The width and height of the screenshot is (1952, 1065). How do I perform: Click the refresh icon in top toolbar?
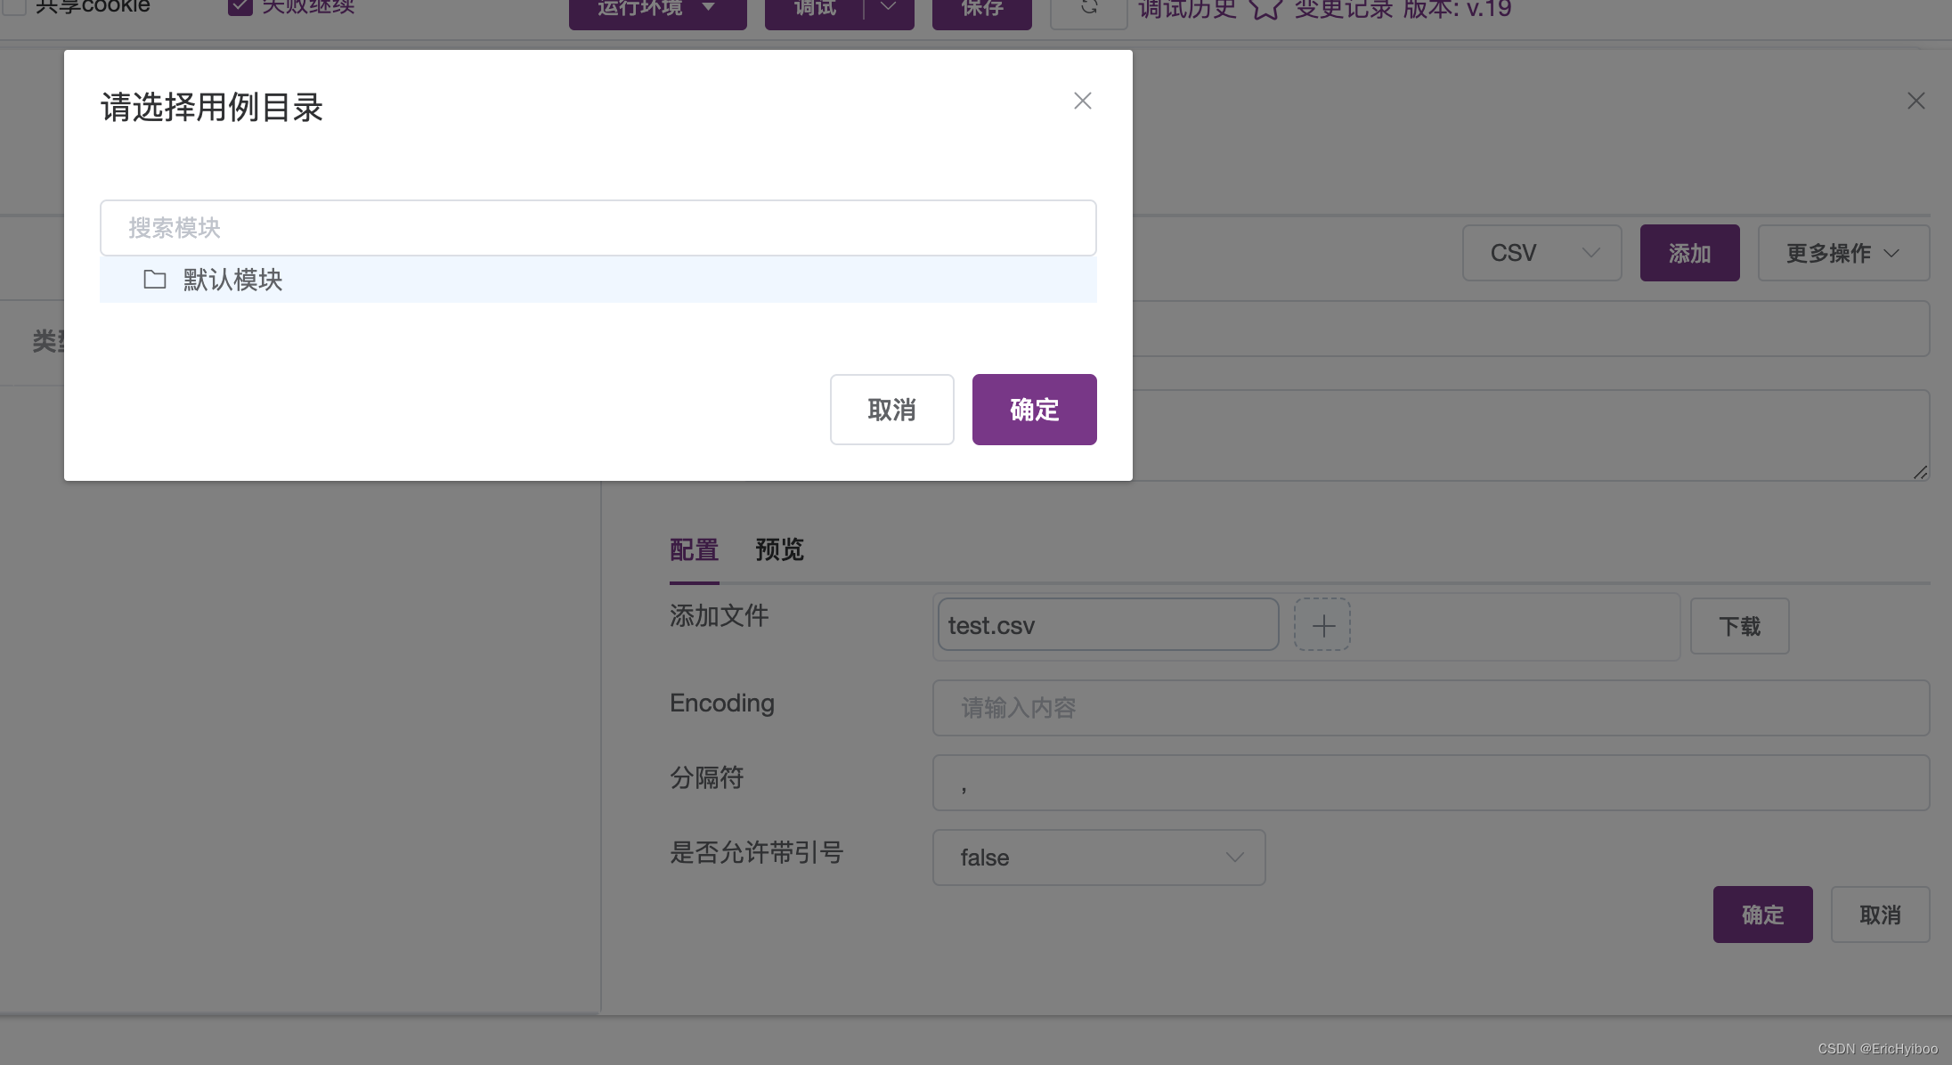1088,9
